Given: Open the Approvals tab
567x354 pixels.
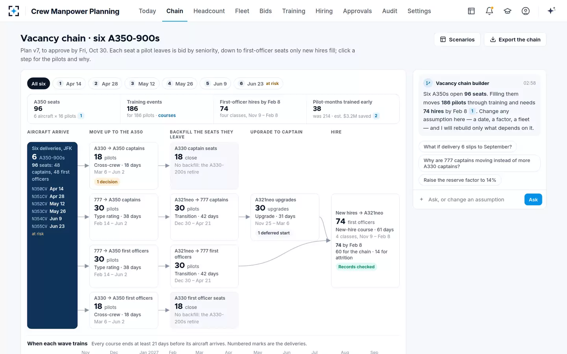Looking at the screenshot, I should click(357, 11).
